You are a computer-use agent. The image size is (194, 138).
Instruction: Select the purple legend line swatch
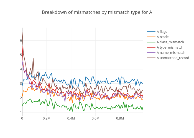coord(151,53)
